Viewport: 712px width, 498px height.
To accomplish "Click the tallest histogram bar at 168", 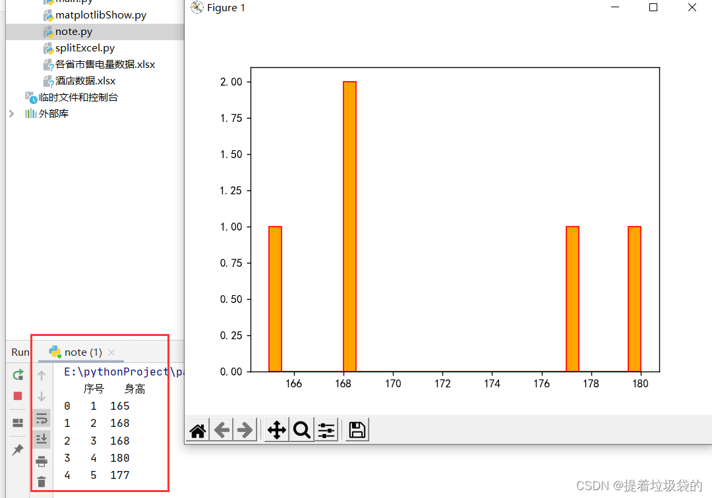I will [x=349, y=227].
